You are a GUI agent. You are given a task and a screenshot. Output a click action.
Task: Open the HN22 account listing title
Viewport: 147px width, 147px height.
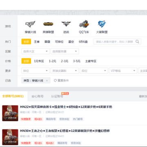(x=66, y=107)
